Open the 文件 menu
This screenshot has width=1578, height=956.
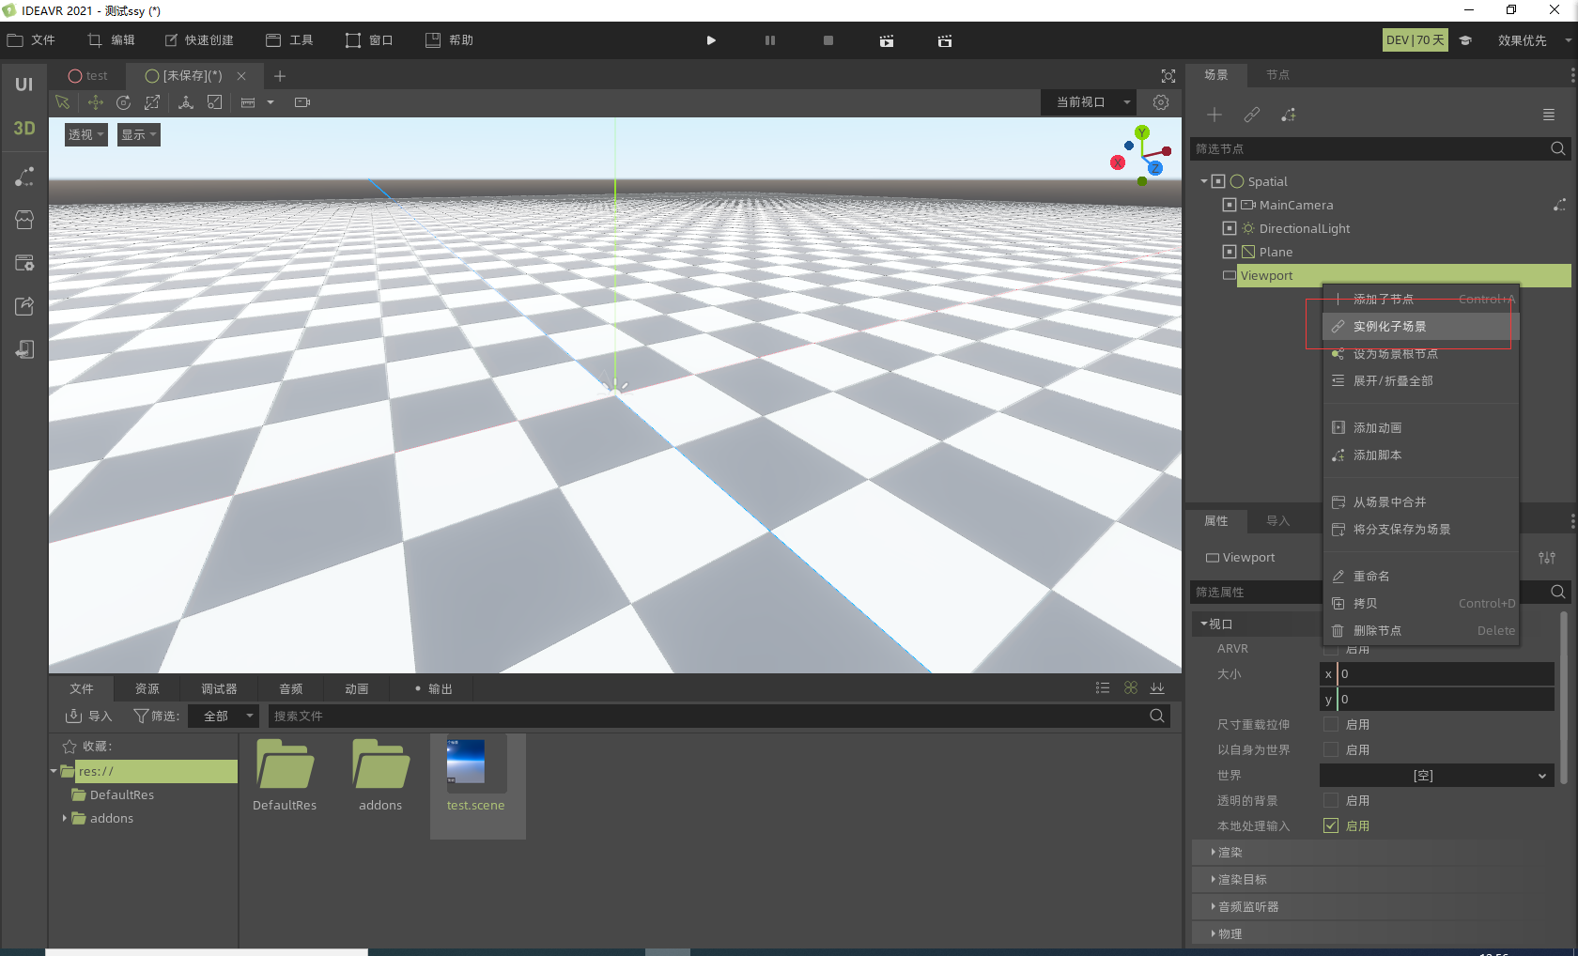coord(31,40)
